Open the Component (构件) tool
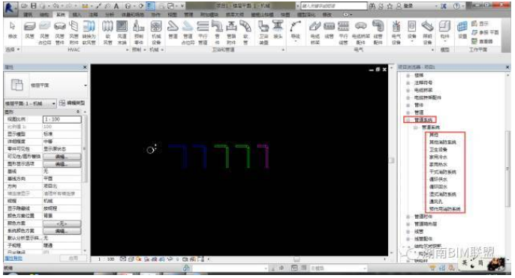The width and height of the screenshot is (515, 278). click(444, 31)
